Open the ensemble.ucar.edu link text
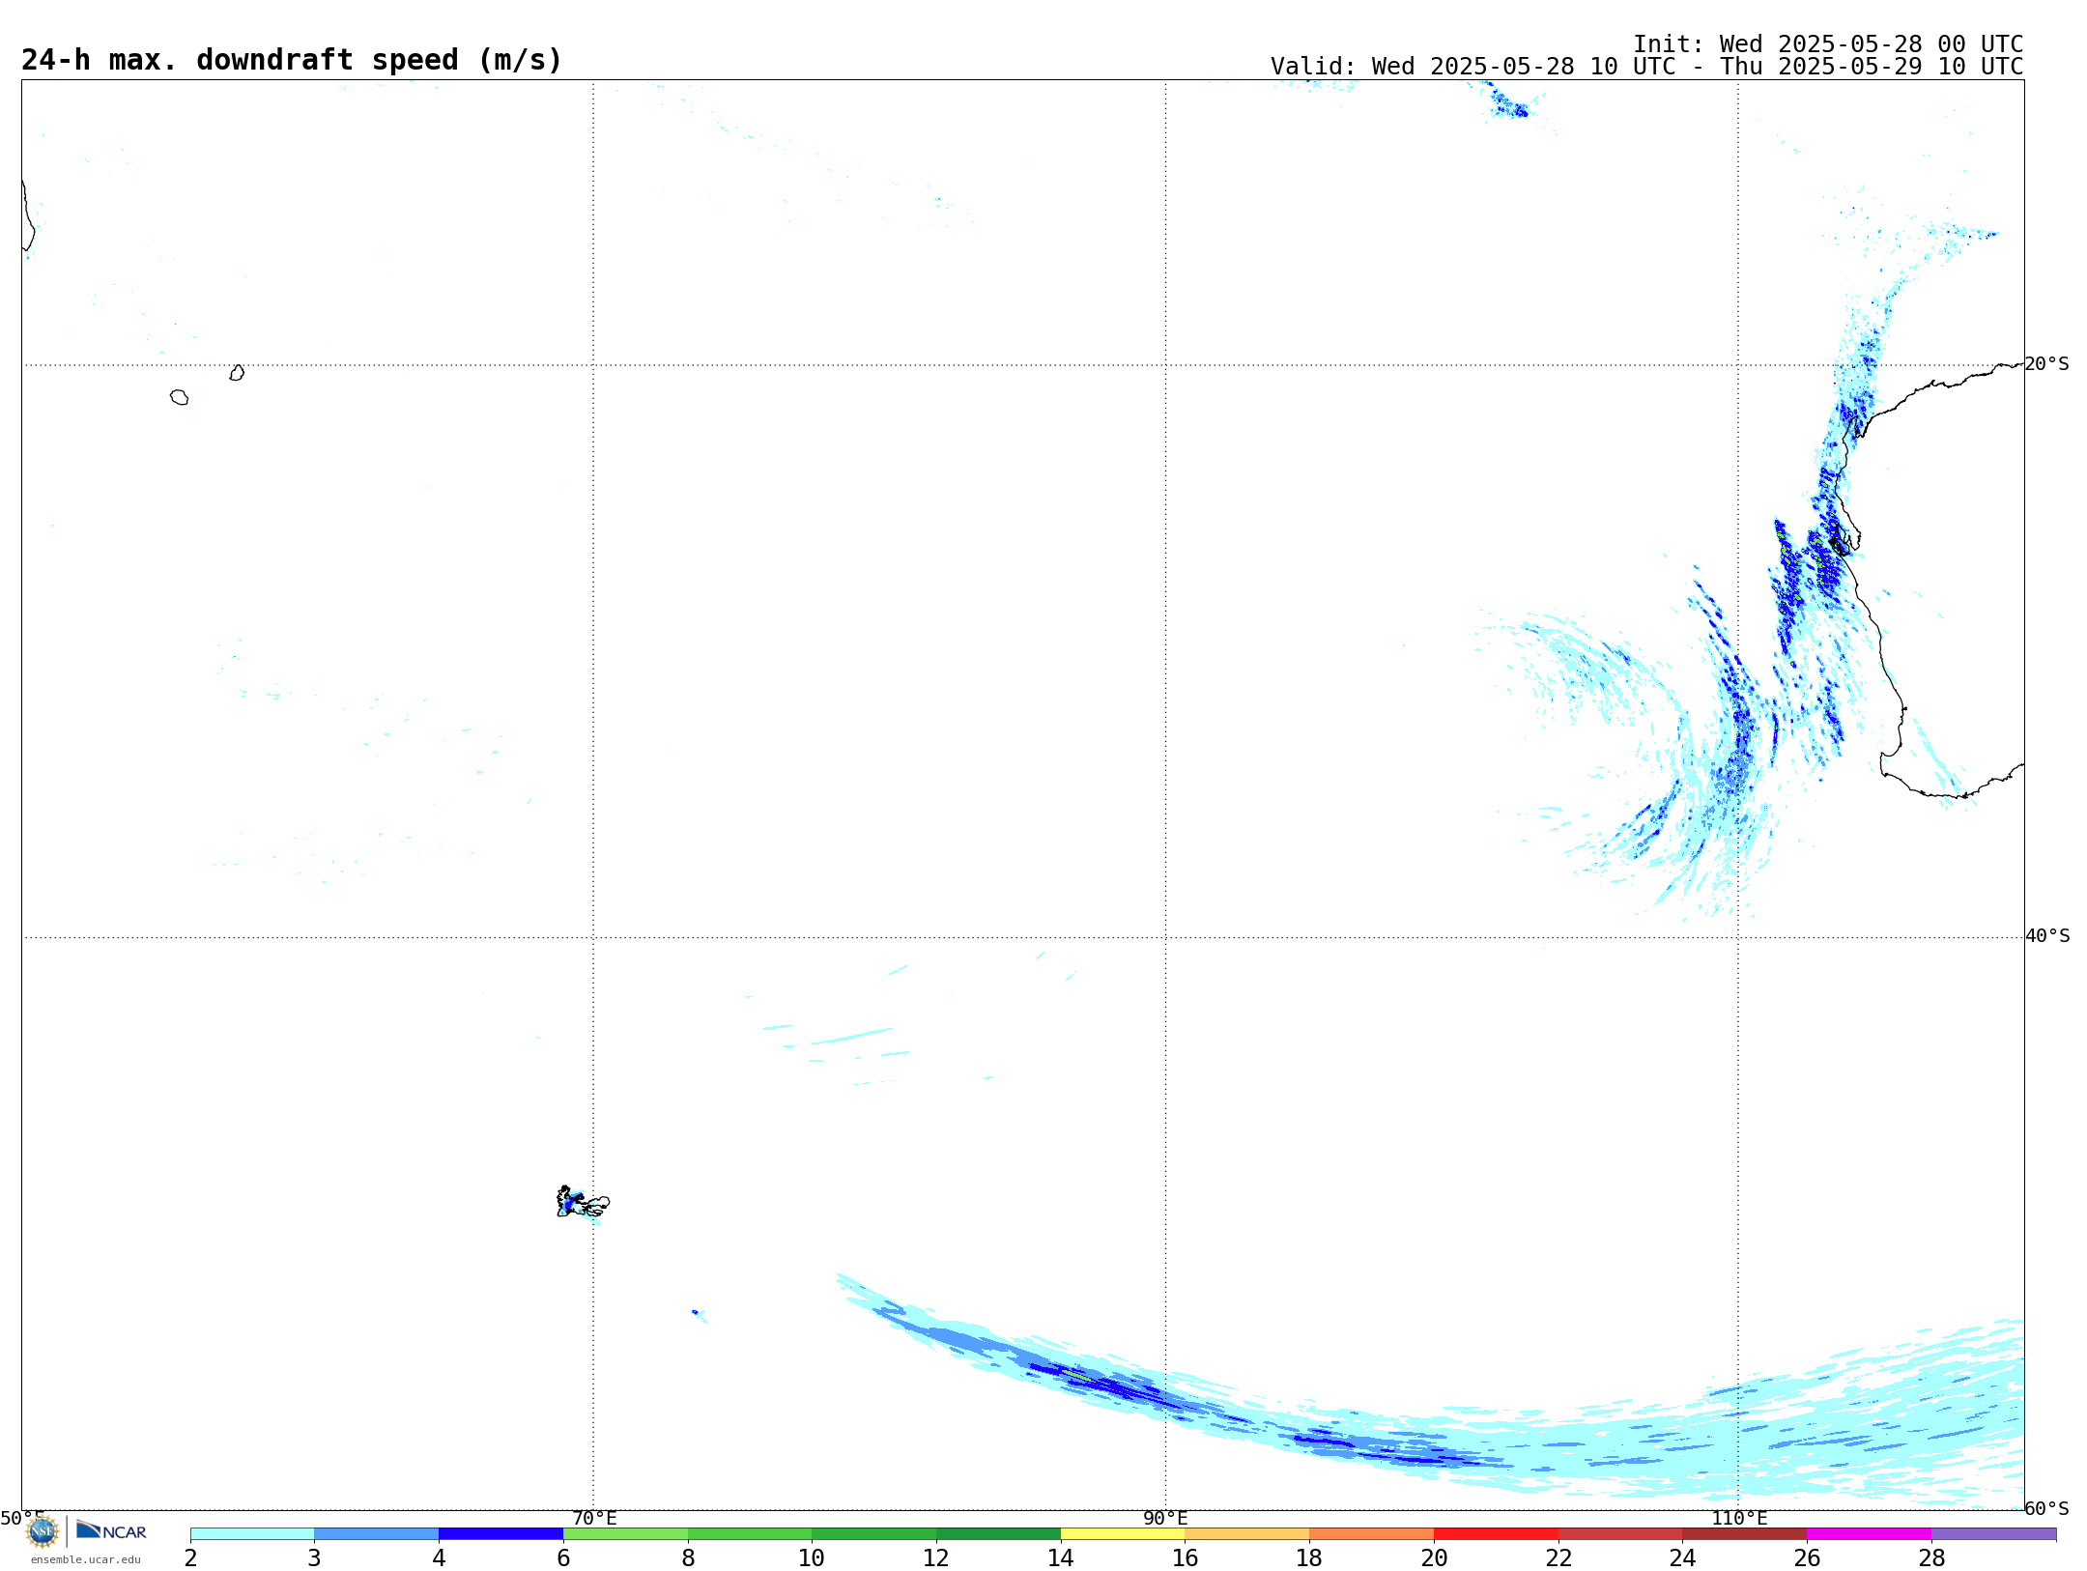 click(86, 1559)
